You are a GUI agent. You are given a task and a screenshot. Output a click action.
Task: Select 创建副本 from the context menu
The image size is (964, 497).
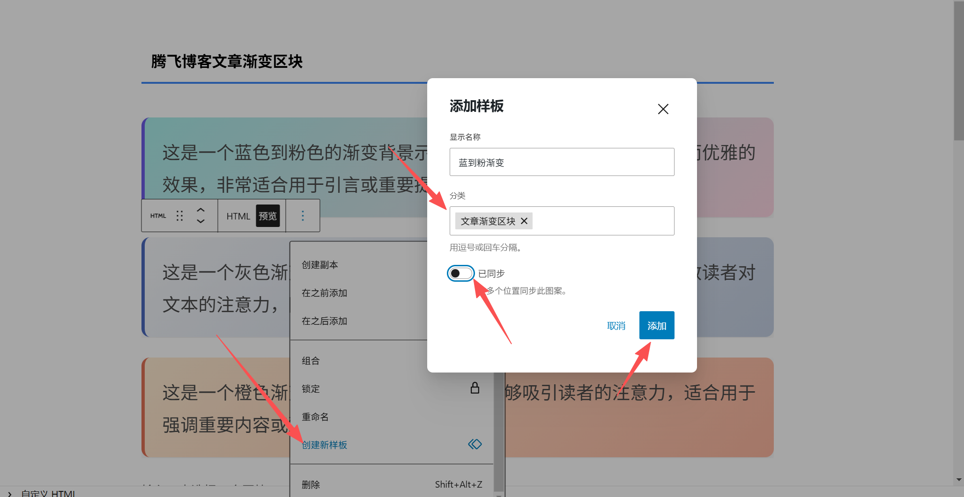[319, 264]
